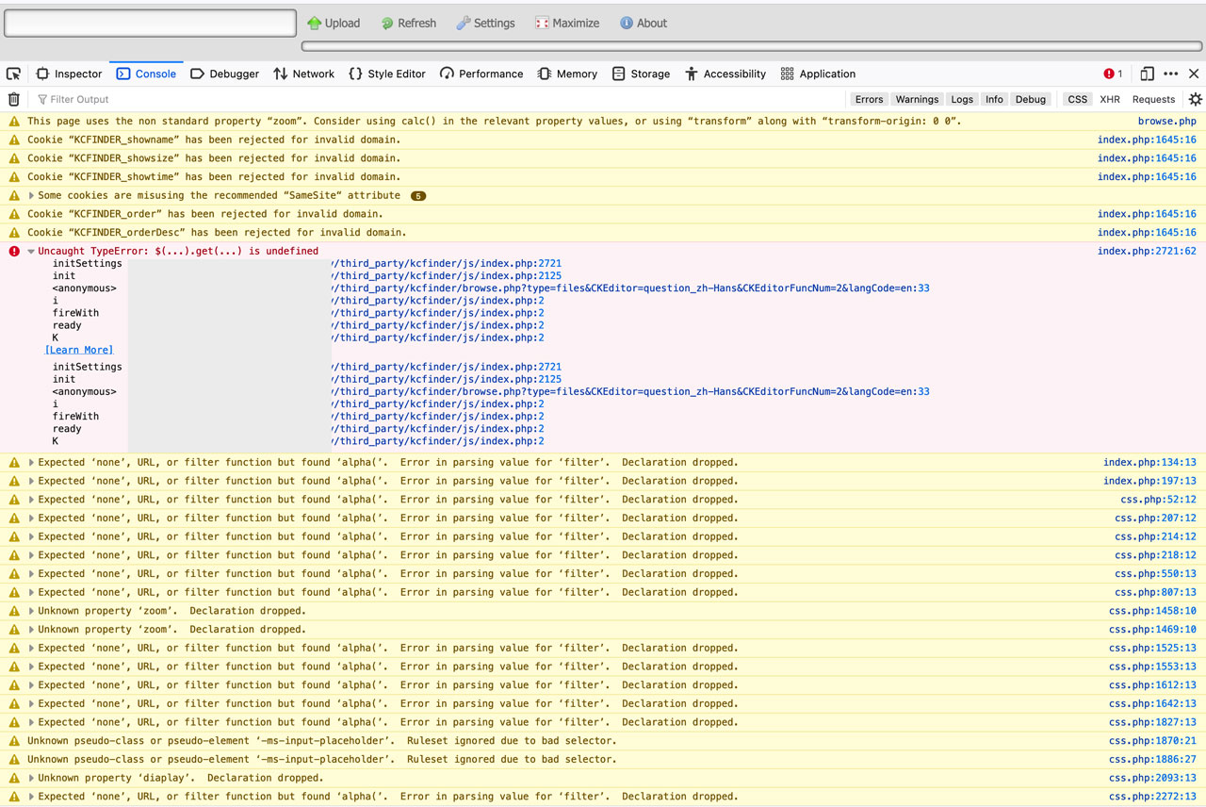The width and height of the screenshot is (1206, 807).
Task: Expand the filter warning at css.php:207:12
Action: tap(32, 518)
